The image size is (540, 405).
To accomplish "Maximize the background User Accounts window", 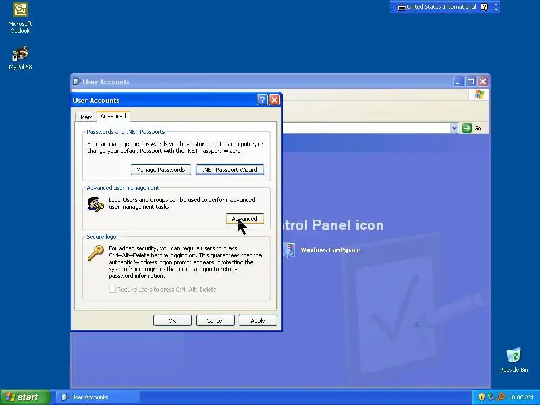I will coord(470,82).
